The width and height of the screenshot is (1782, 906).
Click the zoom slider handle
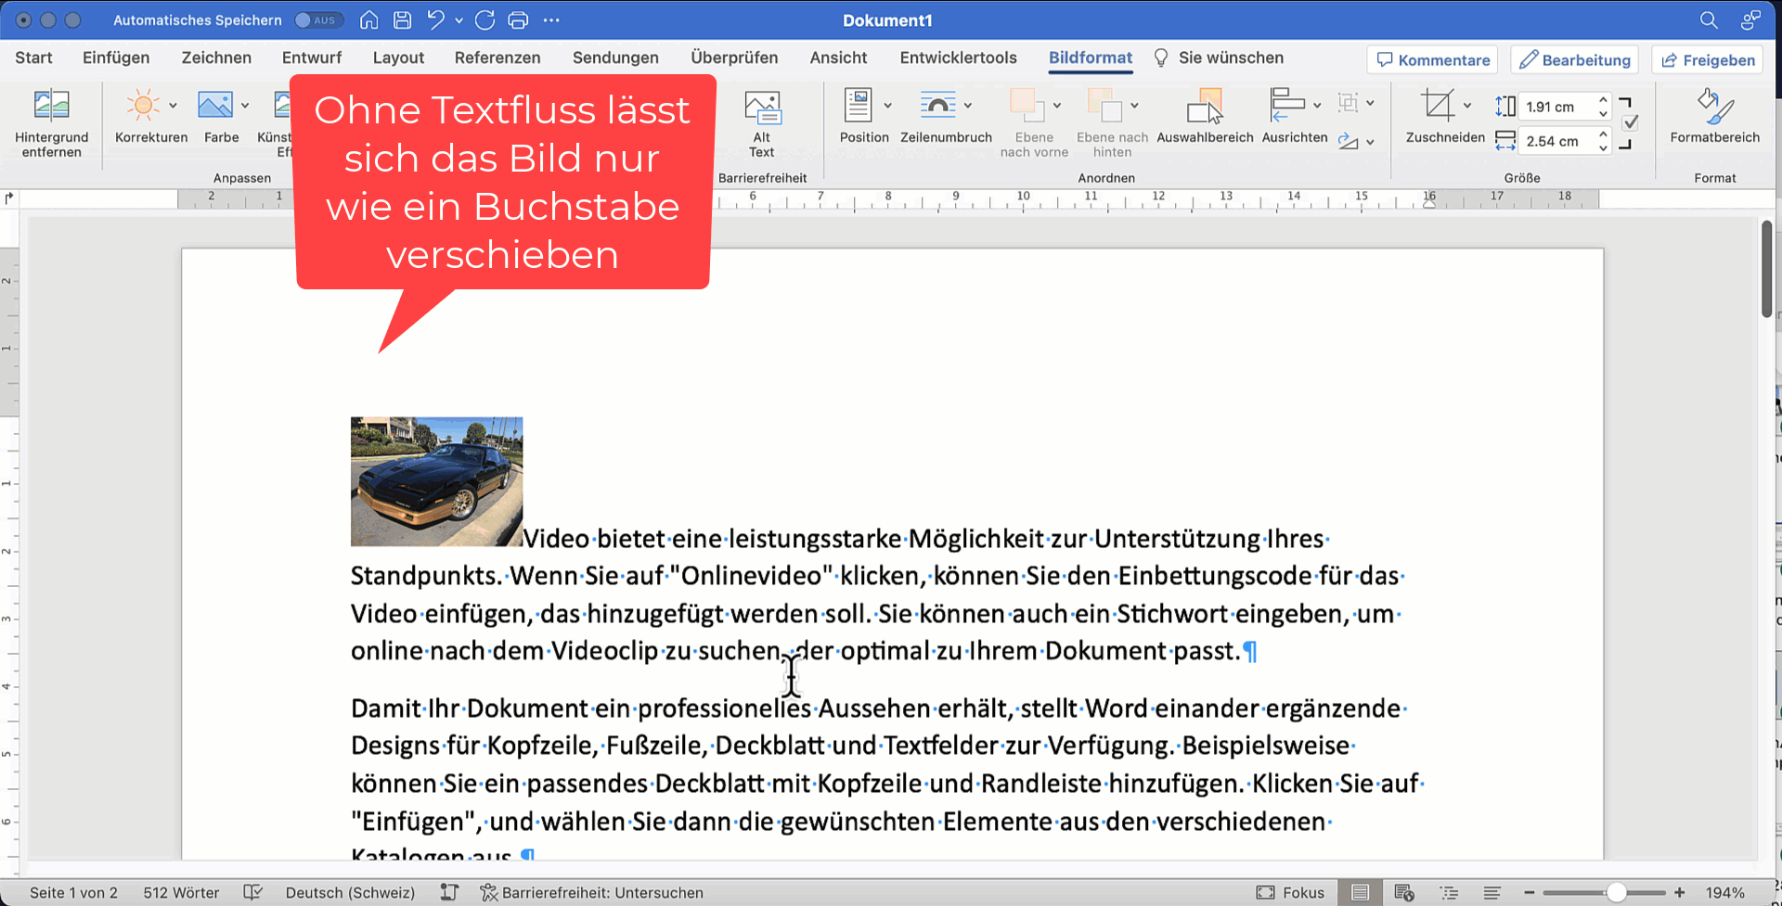click(1616, 892)
